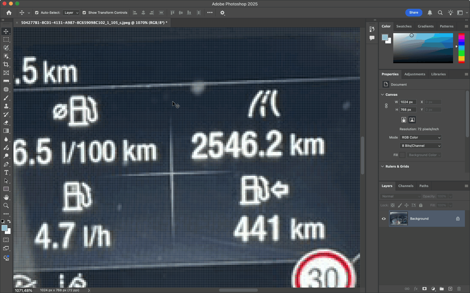470x293 pixels.
Task: Select the Zoom tool
Action: point(6,206)
